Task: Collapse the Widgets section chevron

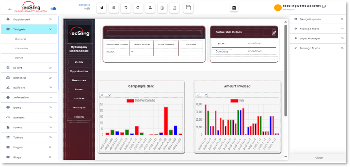Action: 50,29
